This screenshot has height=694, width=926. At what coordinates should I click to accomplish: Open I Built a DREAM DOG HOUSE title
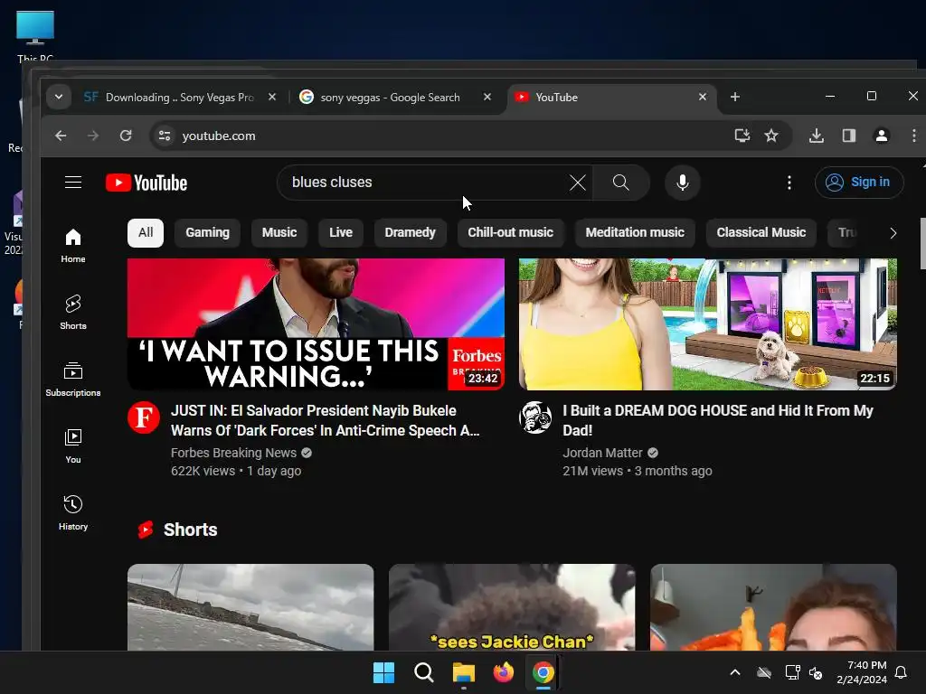(x=717, y=420)
